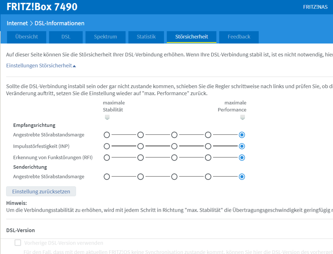Switch to the DSL tab
This screenshot has width=333, height=254.
pyautogui.click(x=66, y=37)
